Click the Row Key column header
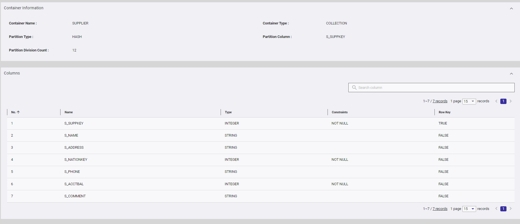The image size is (520, 224). [x=444, y=112]
